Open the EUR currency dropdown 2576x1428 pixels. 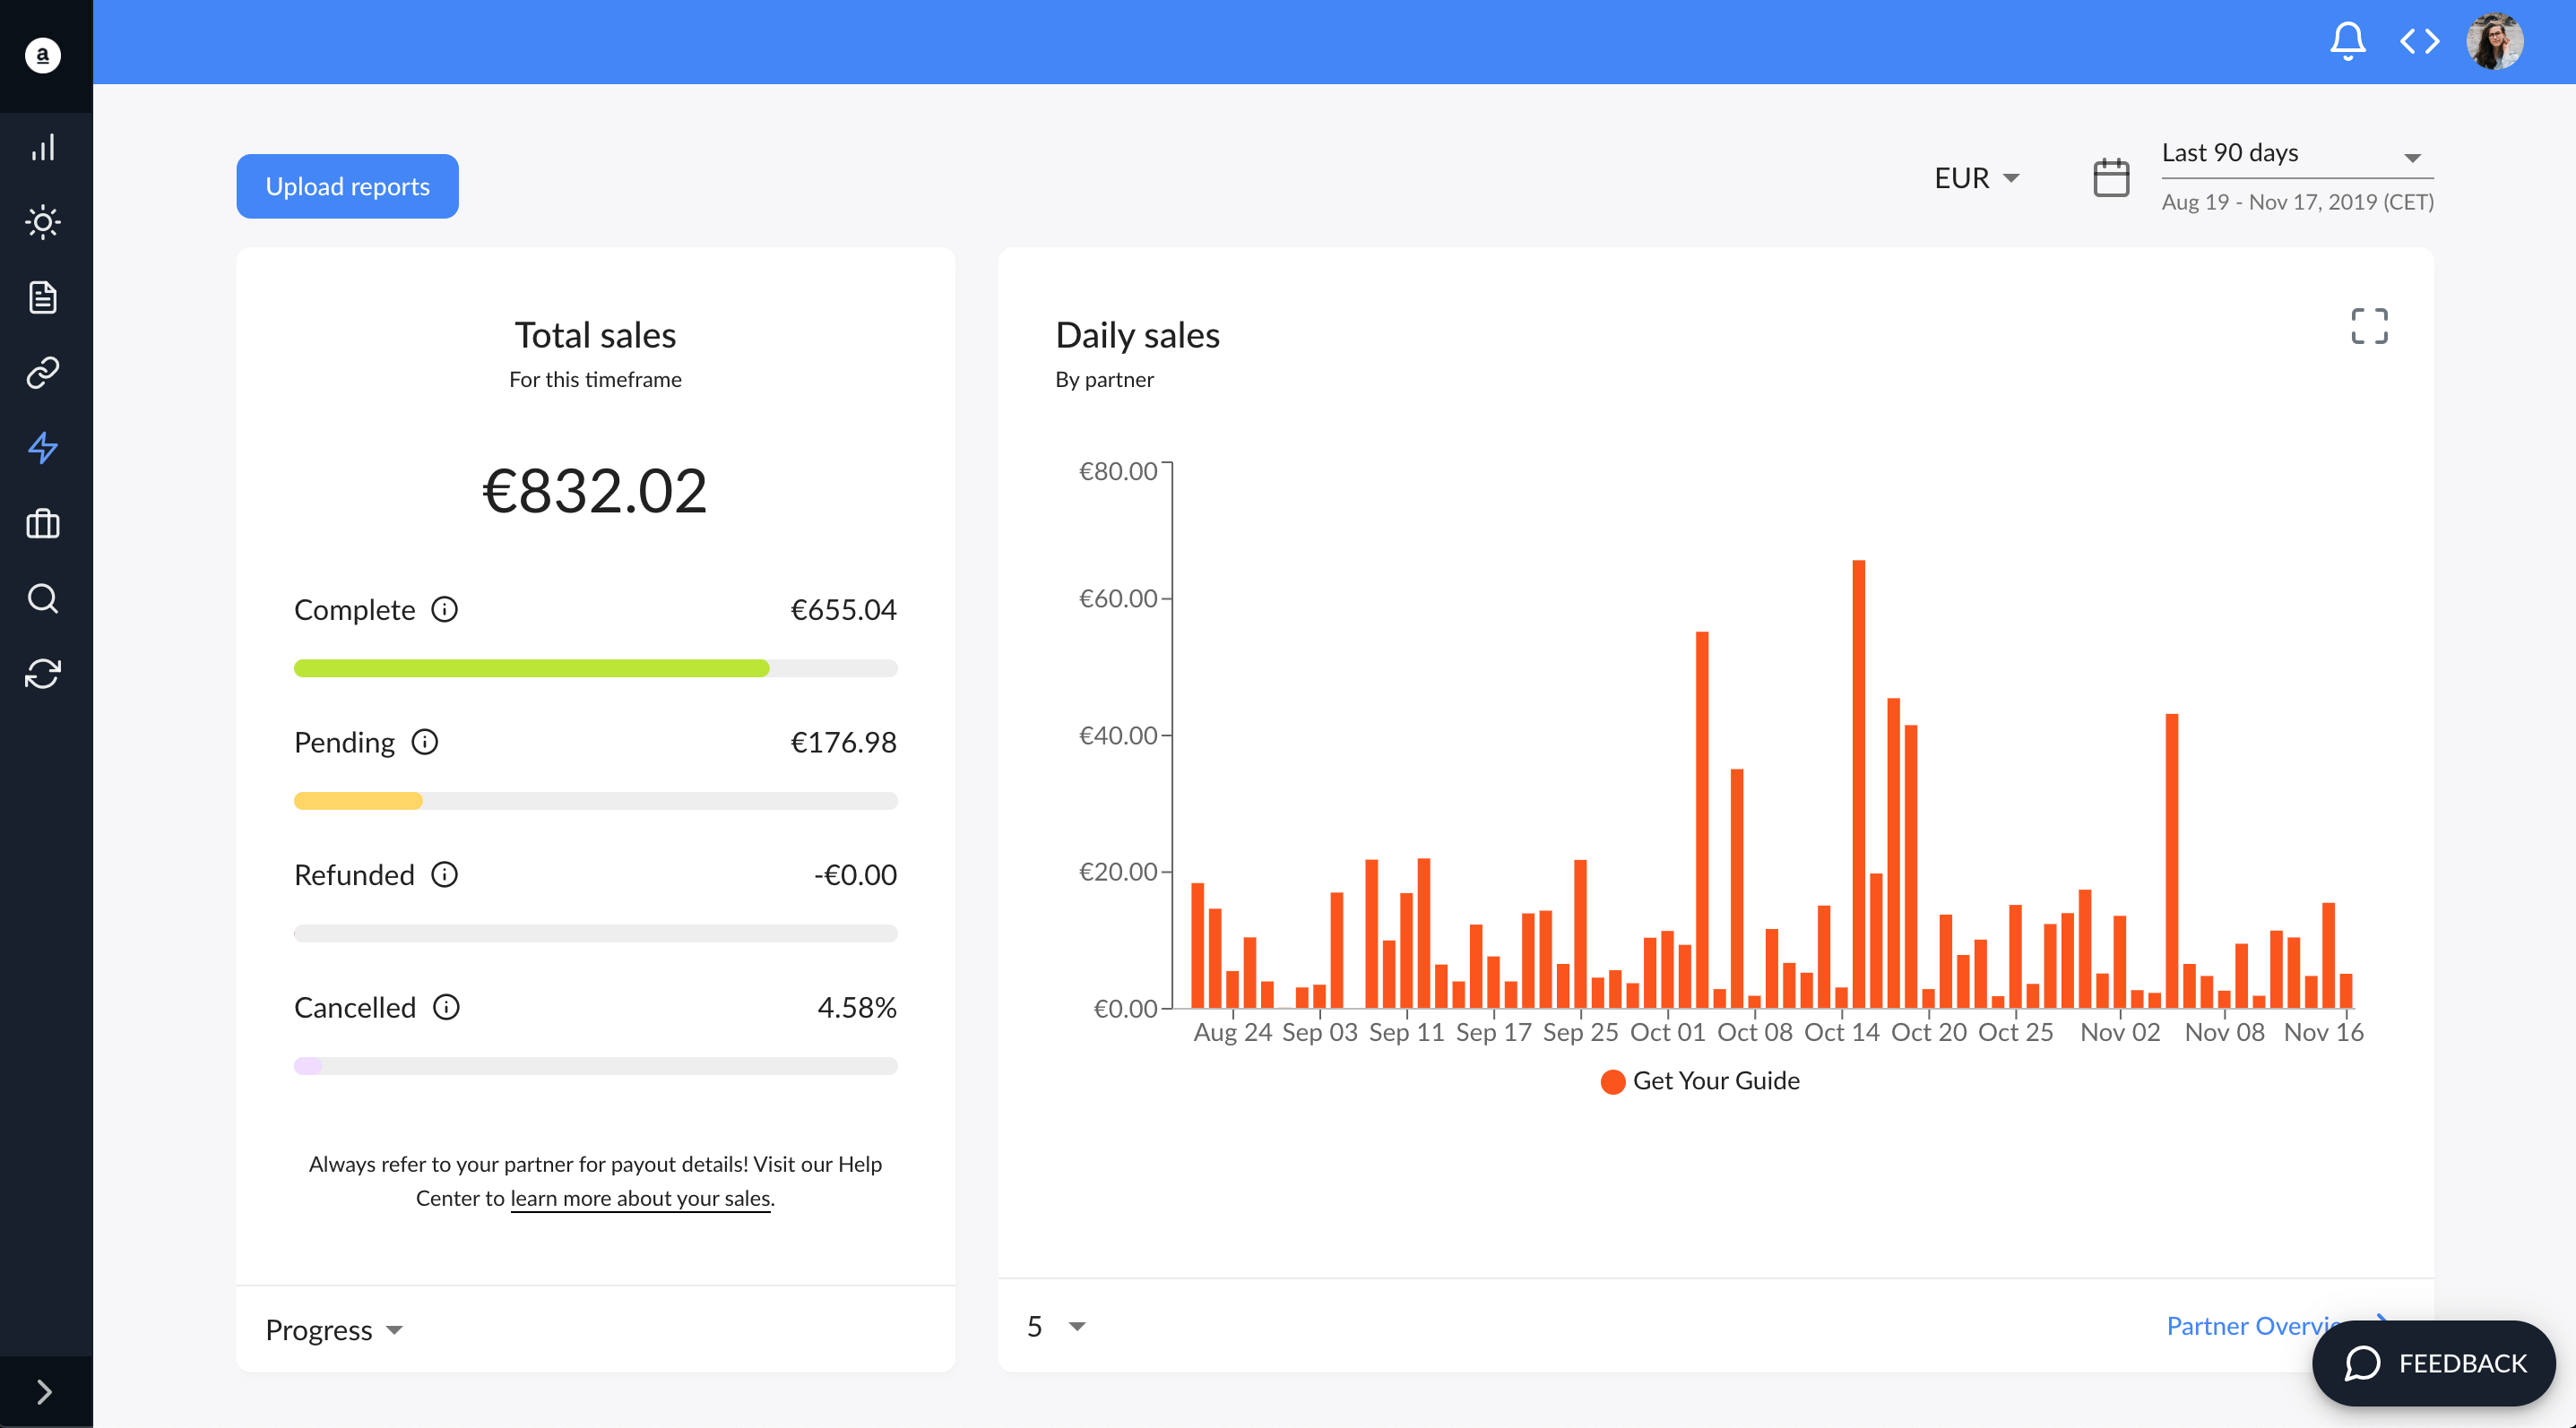click(1976, 178)
